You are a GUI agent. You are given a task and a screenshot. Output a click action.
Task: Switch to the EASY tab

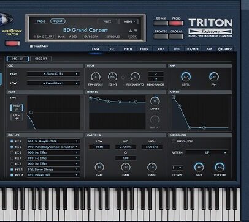[96, 49]
